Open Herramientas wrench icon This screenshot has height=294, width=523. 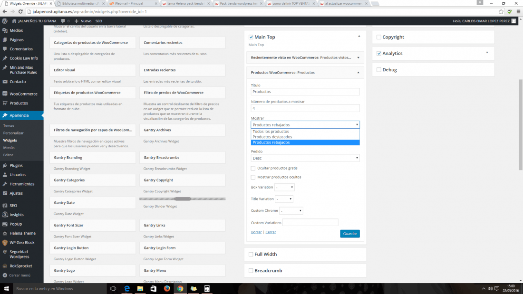click(5, 184)
